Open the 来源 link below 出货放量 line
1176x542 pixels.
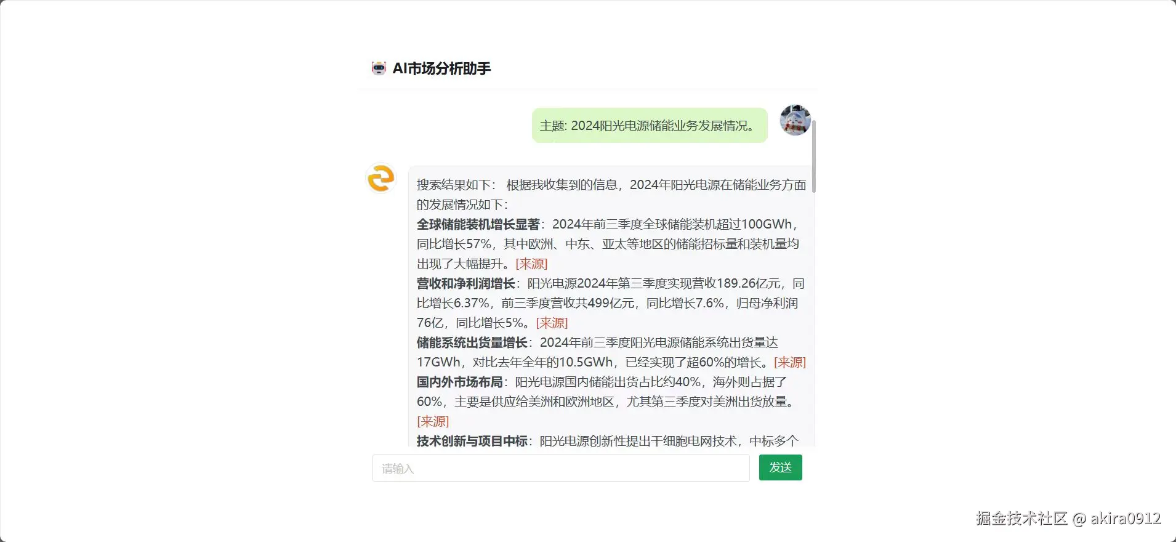(x=433, y=421)
